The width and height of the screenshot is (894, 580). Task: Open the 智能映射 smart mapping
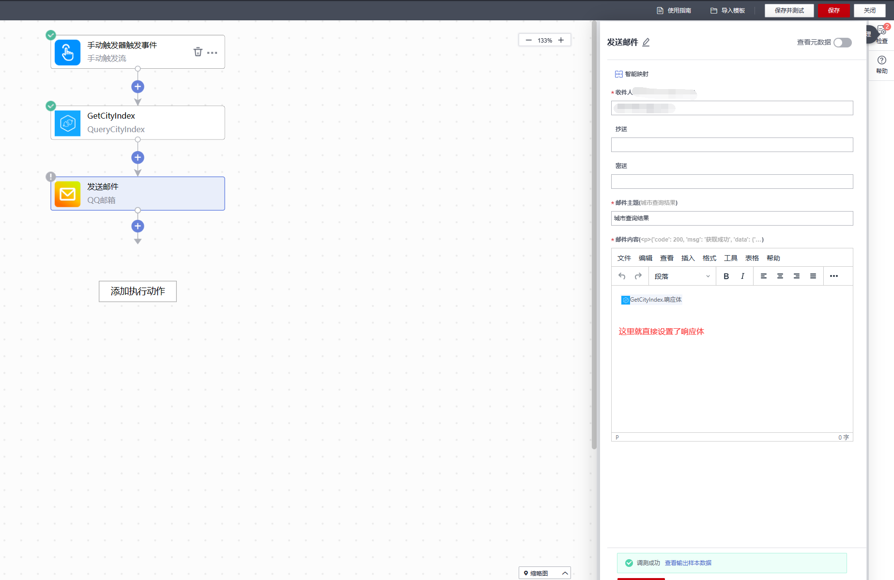[x=632, y=74]
